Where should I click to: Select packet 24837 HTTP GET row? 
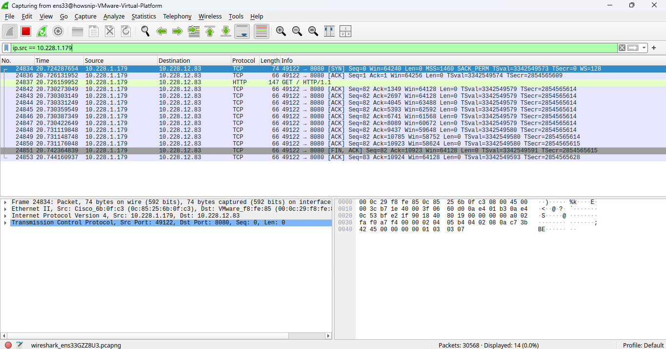click(x=333, y=83)
